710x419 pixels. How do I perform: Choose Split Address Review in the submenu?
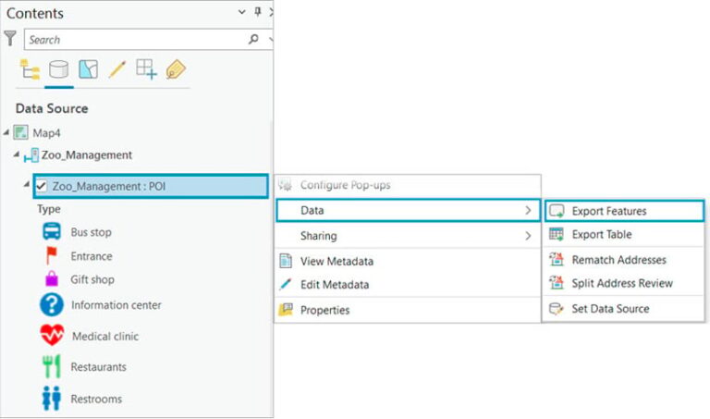[624, 283]
